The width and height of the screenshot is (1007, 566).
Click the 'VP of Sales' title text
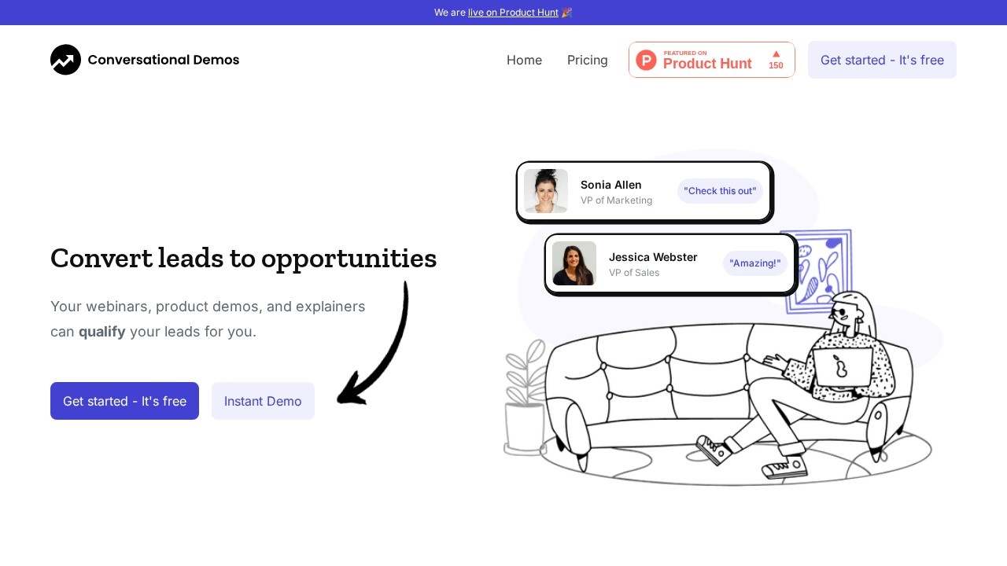634,273
